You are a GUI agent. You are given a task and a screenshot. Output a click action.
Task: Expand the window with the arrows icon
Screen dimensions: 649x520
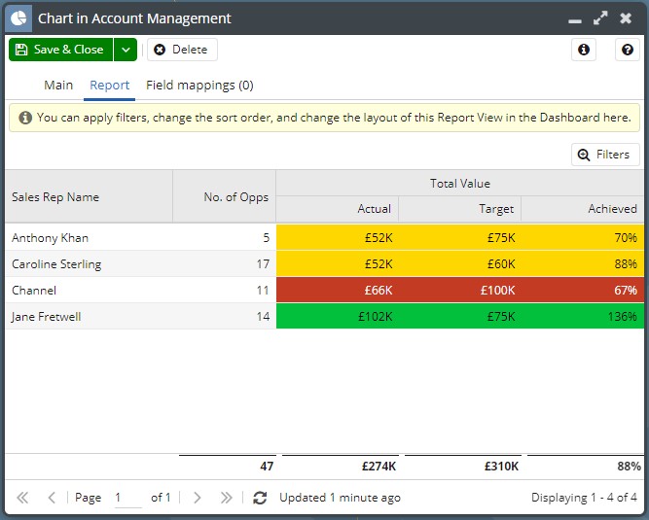click(x=600, y=18)
